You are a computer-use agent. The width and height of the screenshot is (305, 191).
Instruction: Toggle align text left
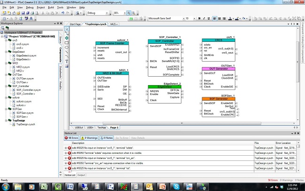[x=214, y=18]
